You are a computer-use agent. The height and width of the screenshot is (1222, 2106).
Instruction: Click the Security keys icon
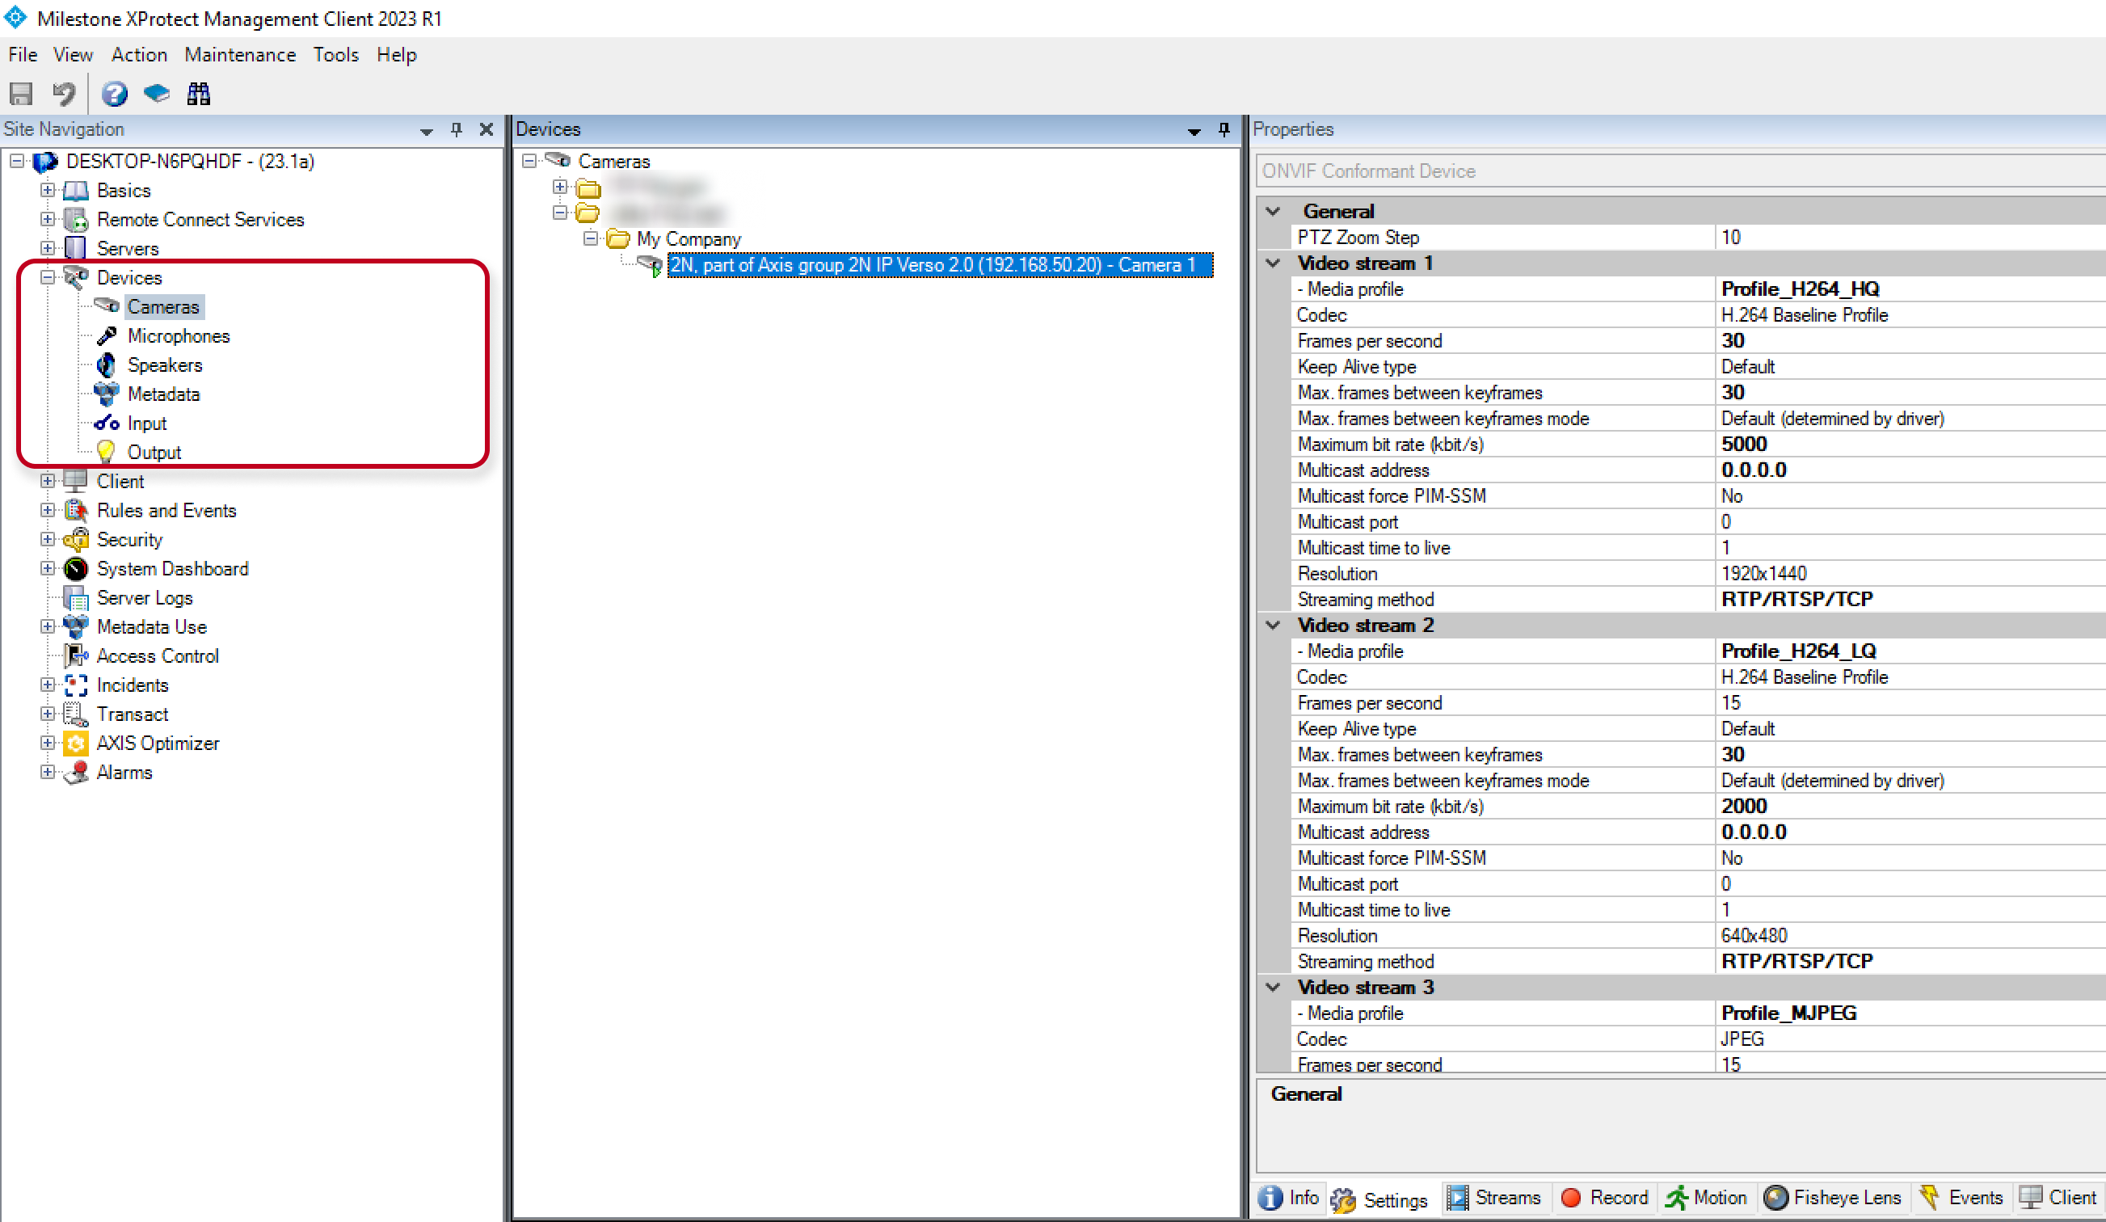[76, 540]
